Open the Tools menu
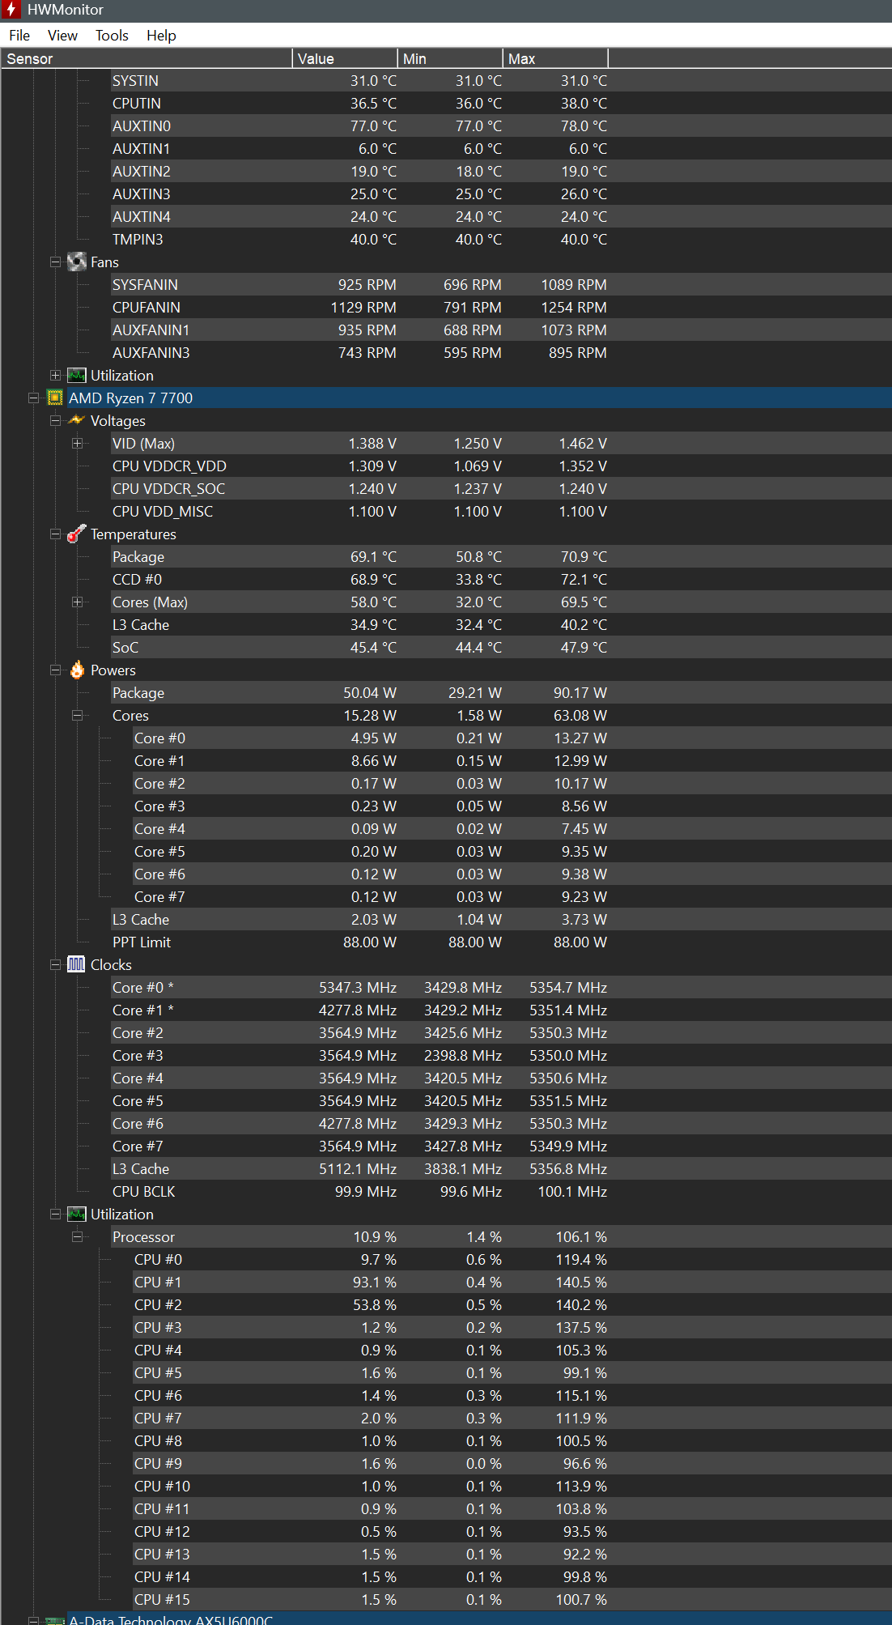The width and height of the screenshot is (892, 1625). click(x=112, y=36)
